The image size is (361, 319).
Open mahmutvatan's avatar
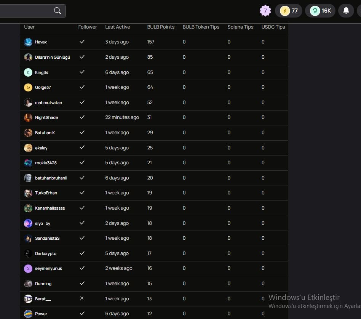click(28, 103)
